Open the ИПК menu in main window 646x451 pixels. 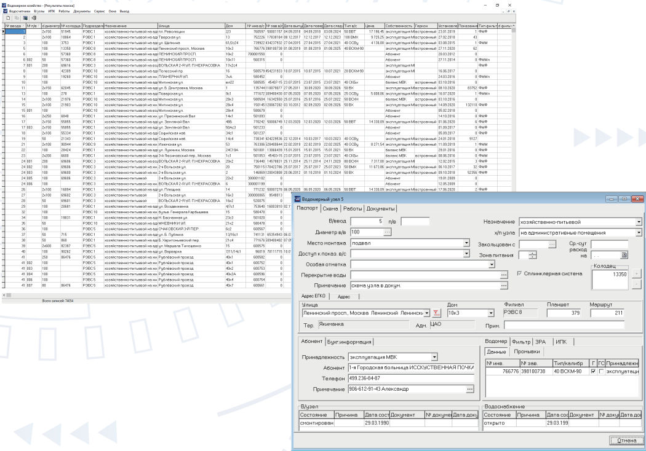[52, 12]
